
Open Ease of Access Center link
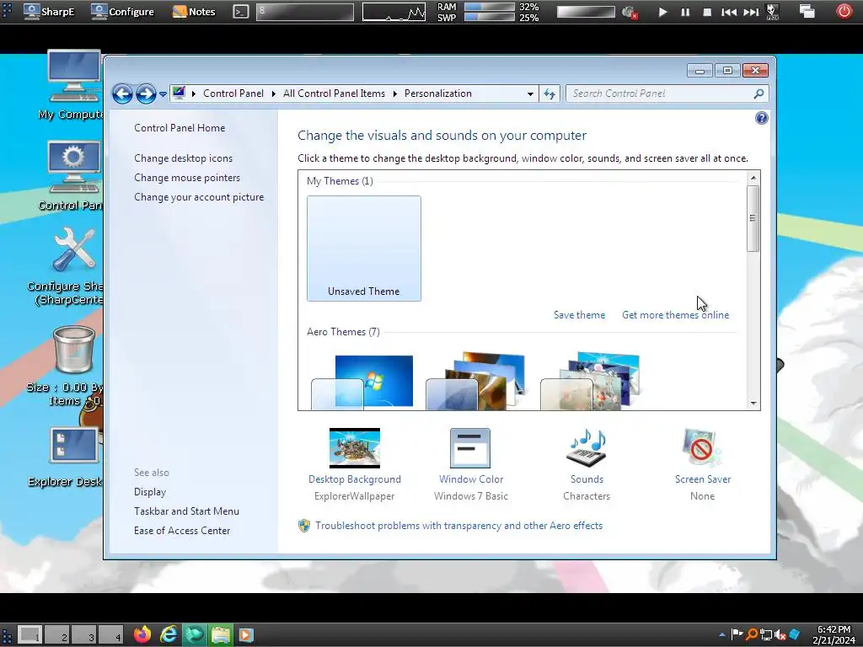(x=182, y=531)
